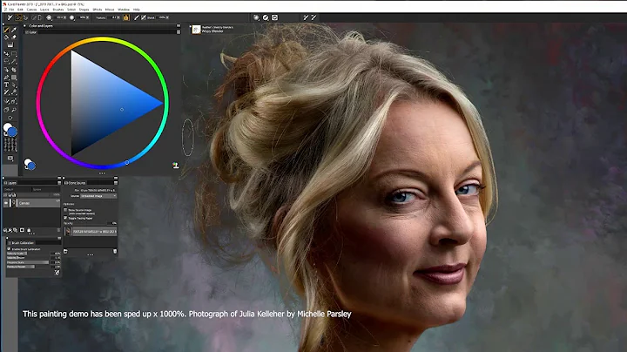627x352 pixels.
Task: Select the Interactive Gradient tool
Action: (10, 44)
